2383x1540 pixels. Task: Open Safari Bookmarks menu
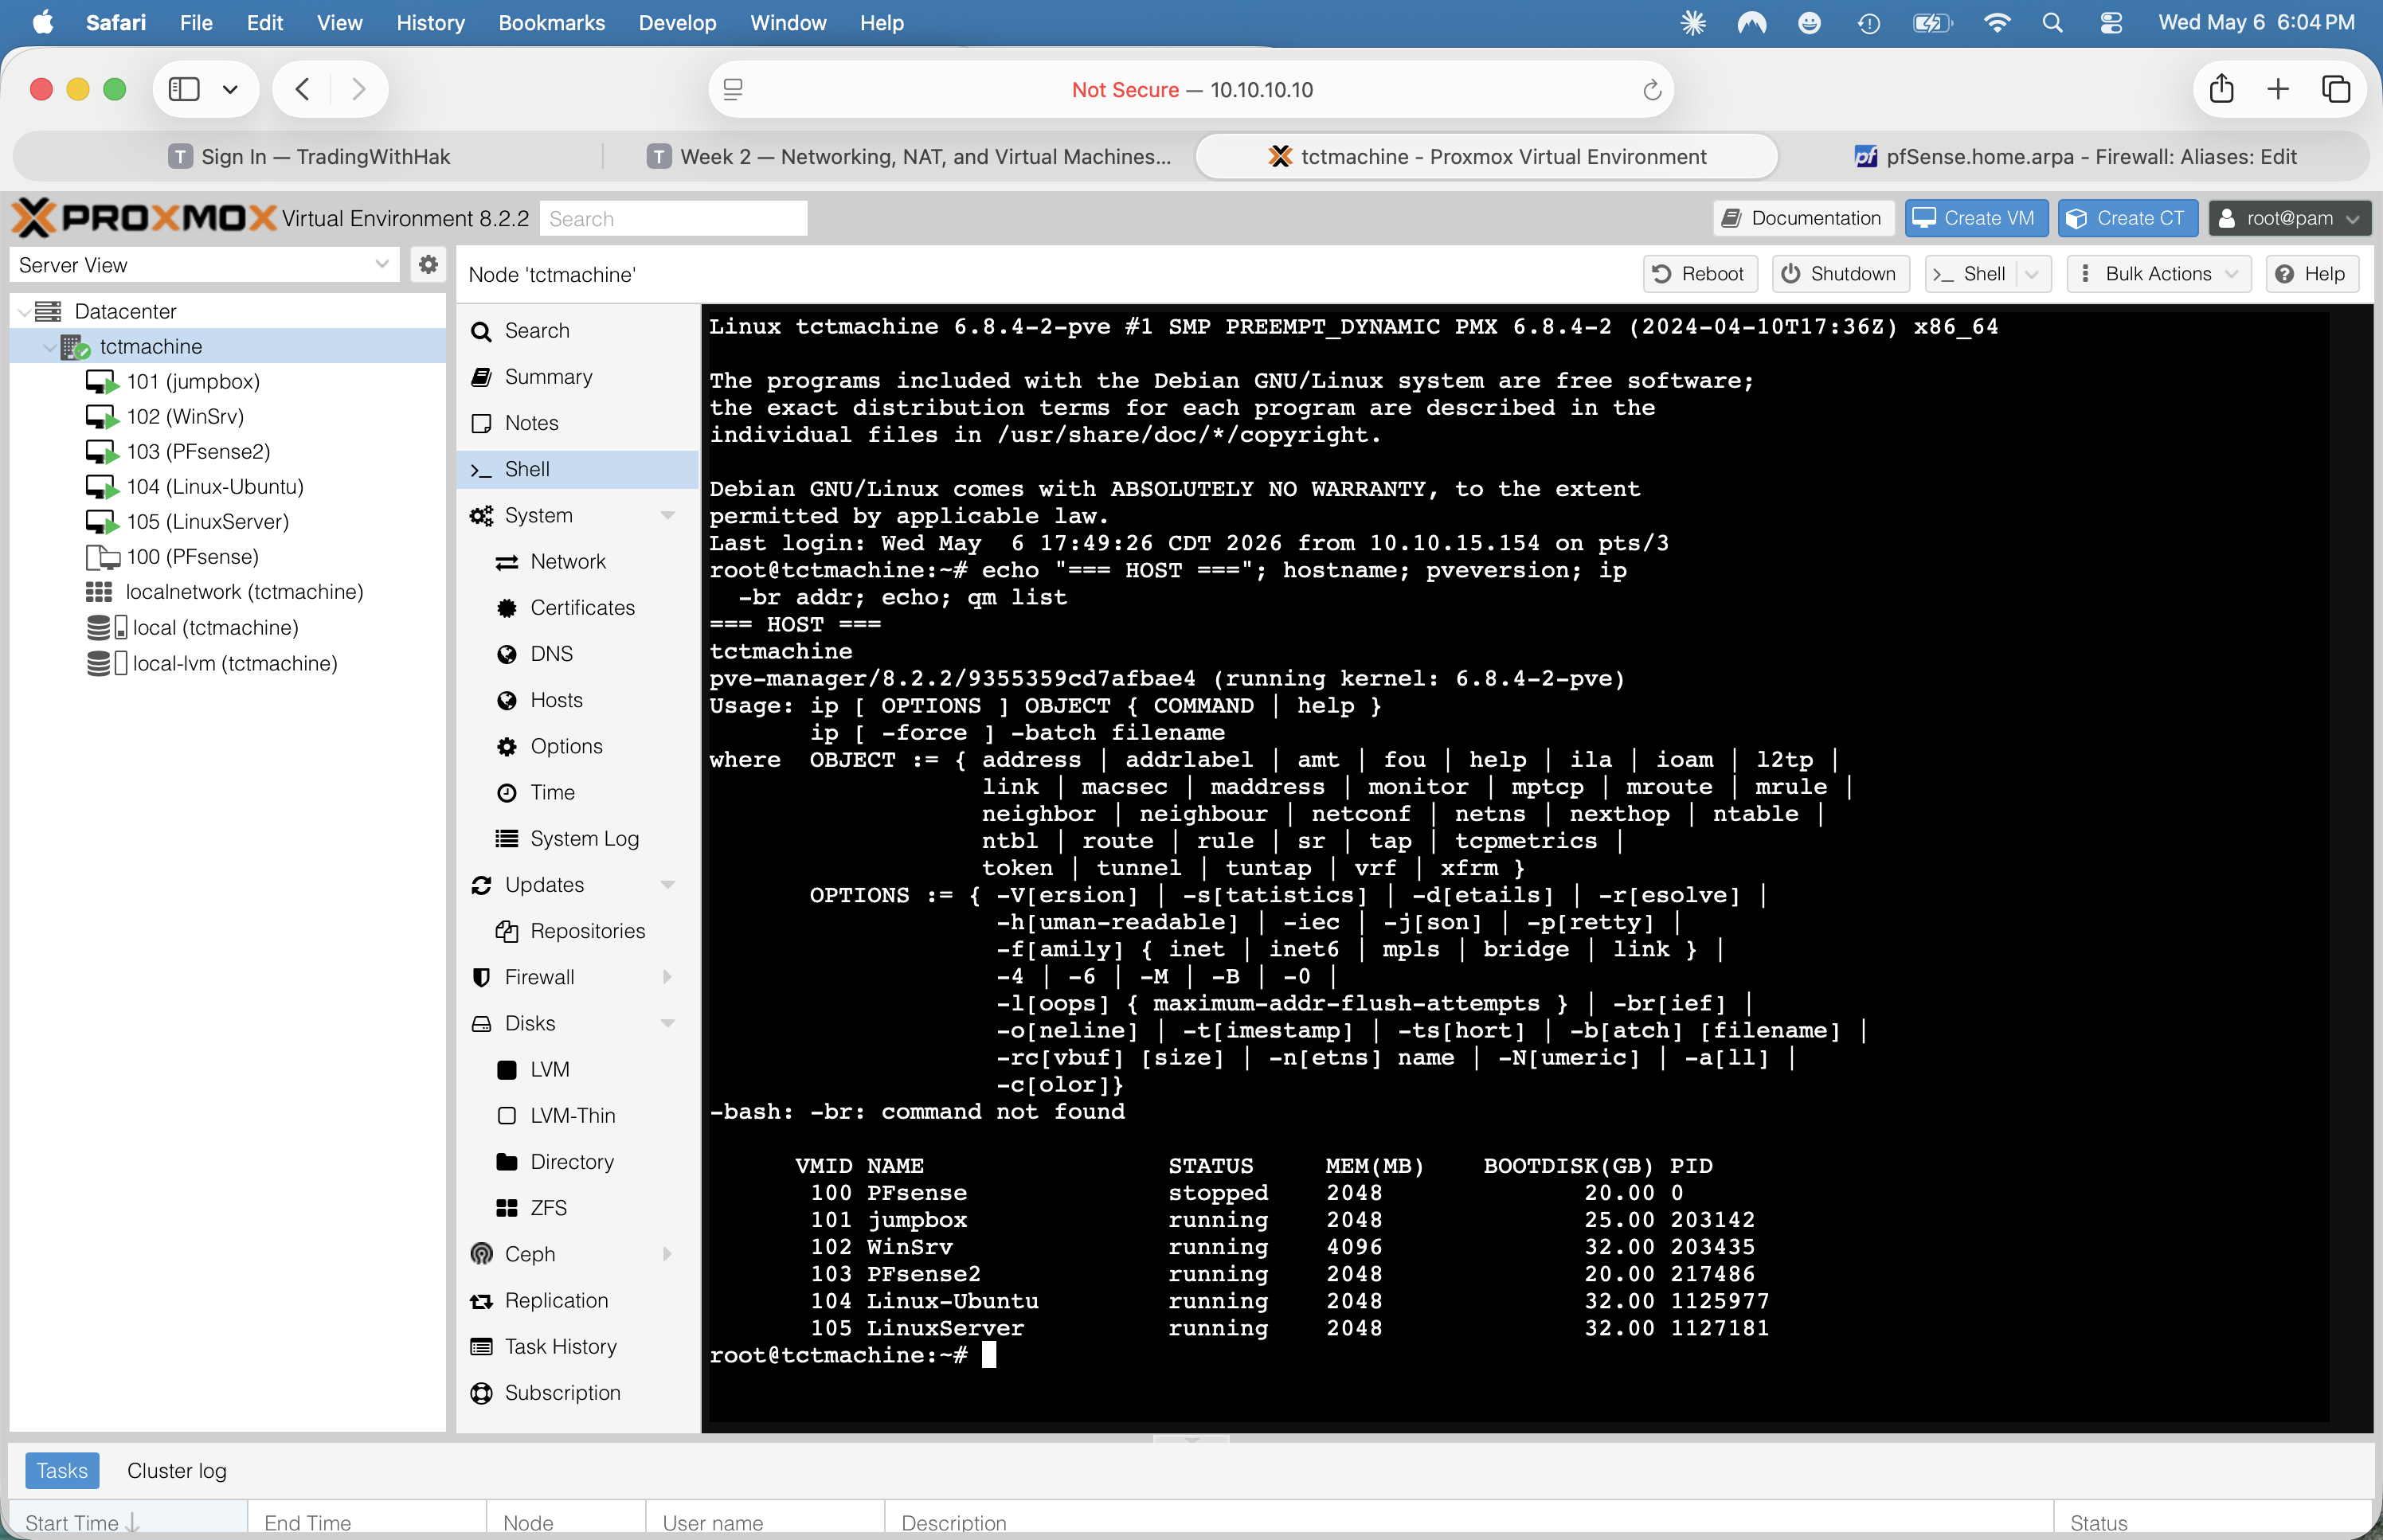(x=551, y=22)
